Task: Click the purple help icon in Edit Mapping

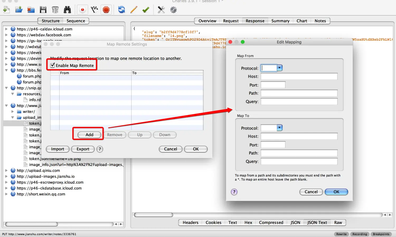Action: tap(234, 192)
